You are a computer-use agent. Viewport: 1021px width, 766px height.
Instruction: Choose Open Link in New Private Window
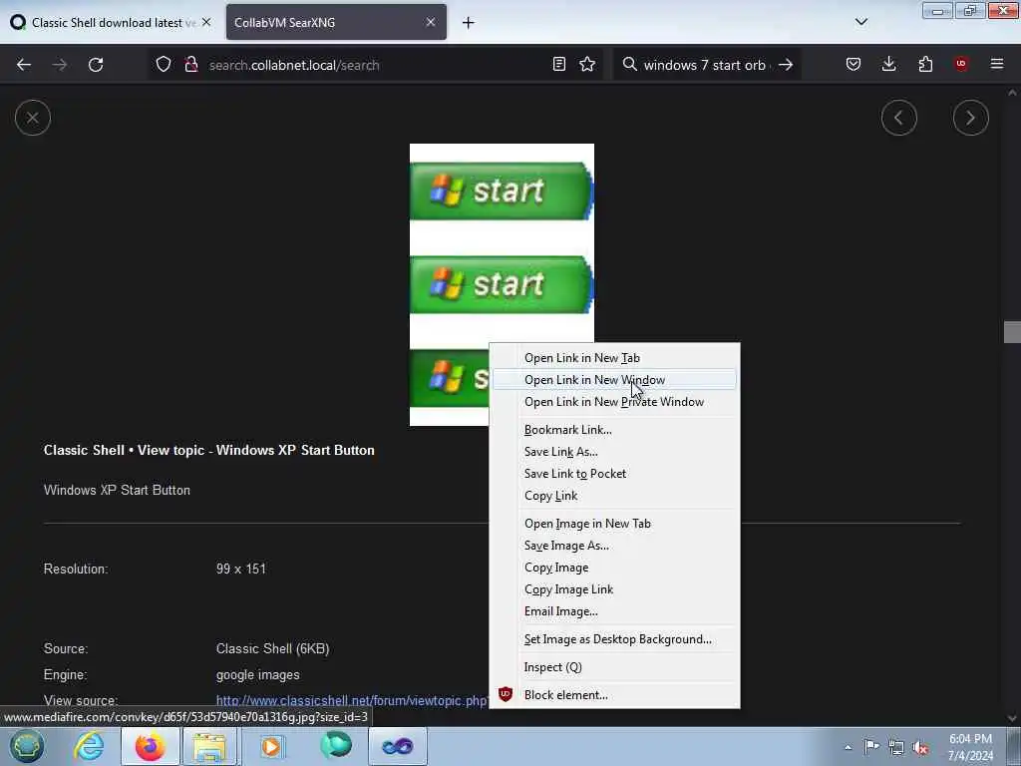[x=614, y=402]
